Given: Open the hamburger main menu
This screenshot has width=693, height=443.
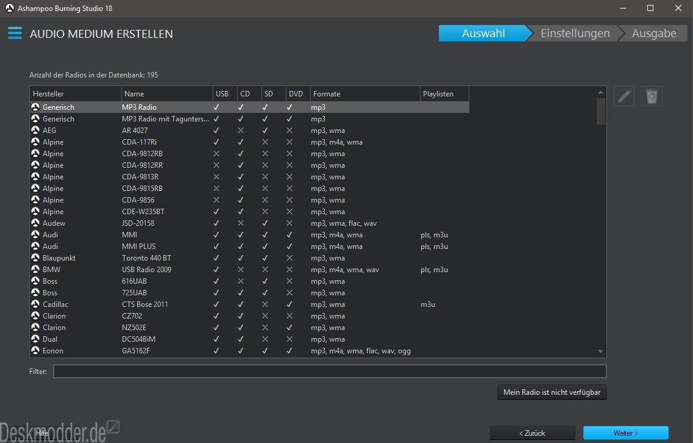Looking at the screenshot, I should click(15, 34).
